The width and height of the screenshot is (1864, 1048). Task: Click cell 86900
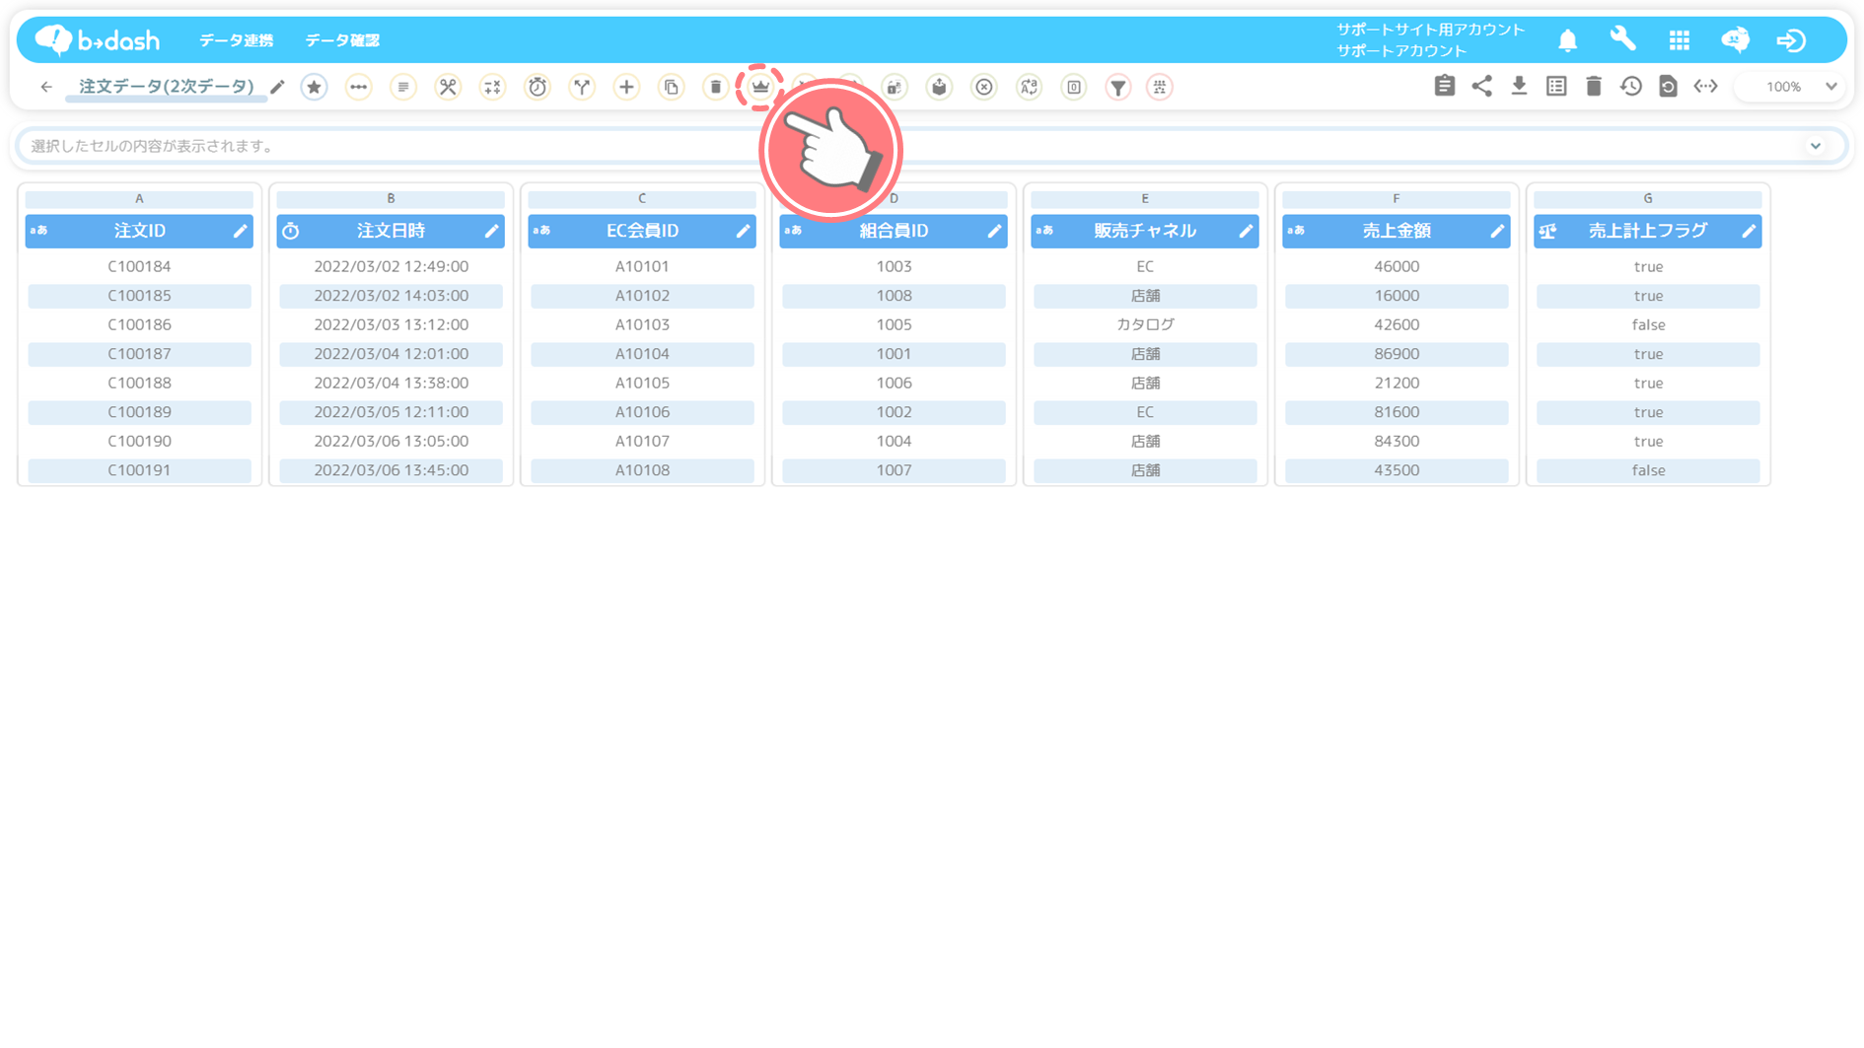pyautogui.click(x=1397, y=354)
